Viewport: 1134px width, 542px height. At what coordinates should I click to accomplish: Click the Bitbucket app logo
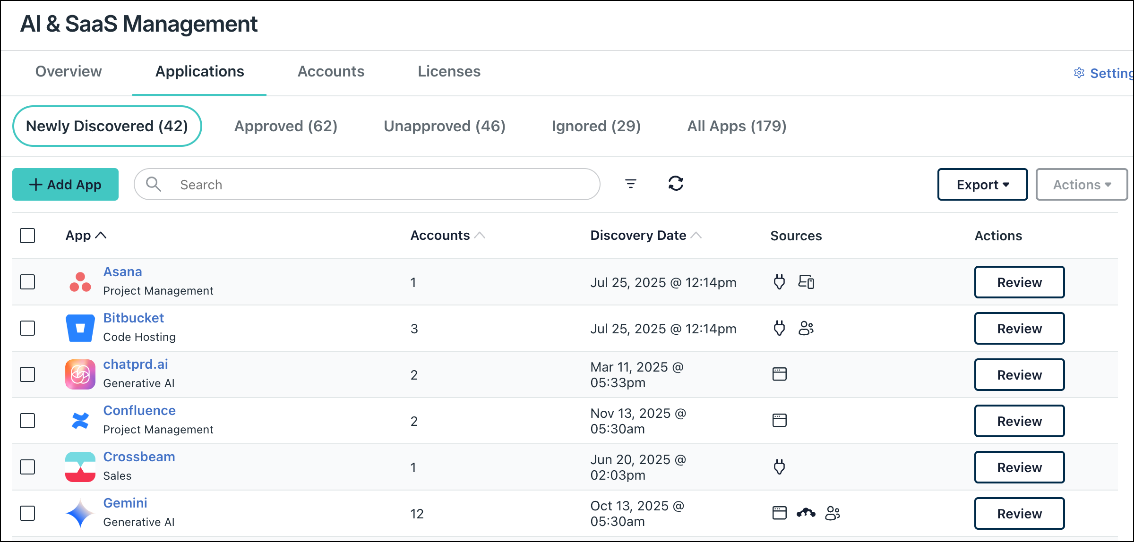pos(80,328)
